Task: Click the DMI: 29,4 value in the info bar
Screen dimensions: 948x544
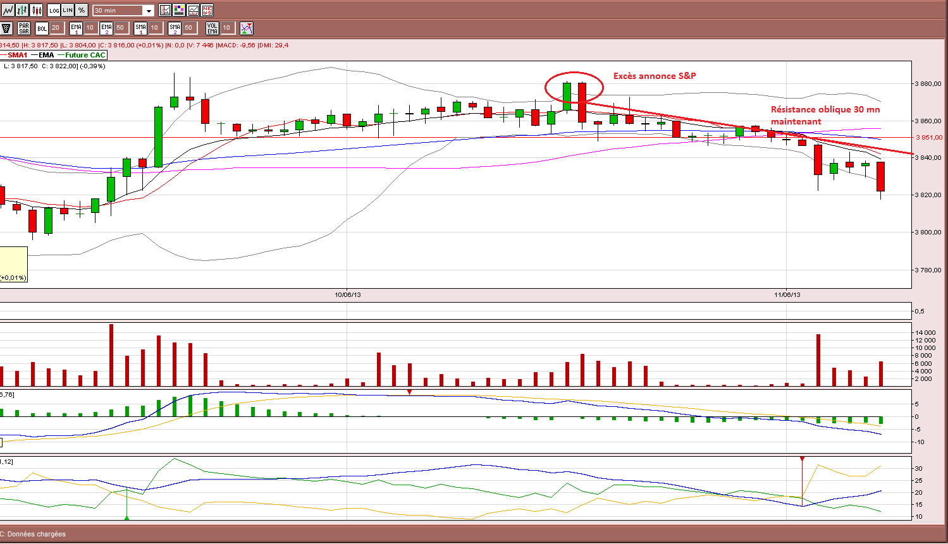Action: pos(273,45)
